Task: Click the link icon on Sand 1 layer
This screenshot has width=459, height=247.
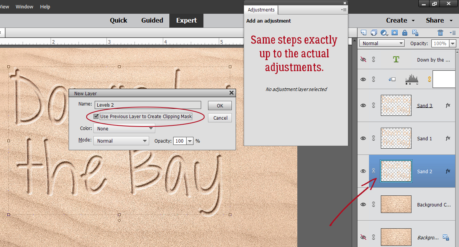Action: tap(374, 138)
